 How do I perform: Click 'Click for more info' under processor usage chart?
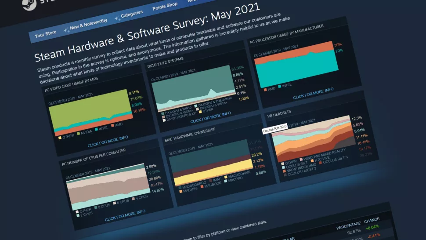tap(313, 93)
